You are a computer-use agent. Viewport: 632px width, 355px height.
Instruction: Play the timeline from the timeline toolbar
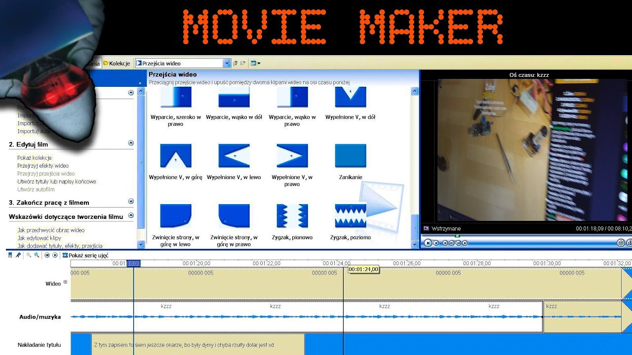[55, 255]
